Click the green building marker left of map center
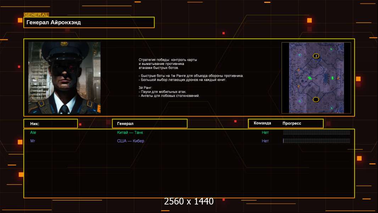Screen dimensions: 378x213 click(x=310, y=78)
